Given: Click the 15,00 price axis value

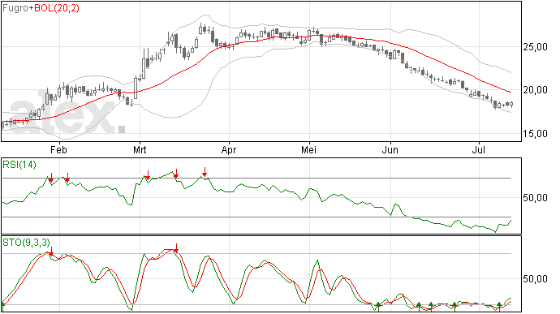Looking at the screenshot, I should [536, 134].
